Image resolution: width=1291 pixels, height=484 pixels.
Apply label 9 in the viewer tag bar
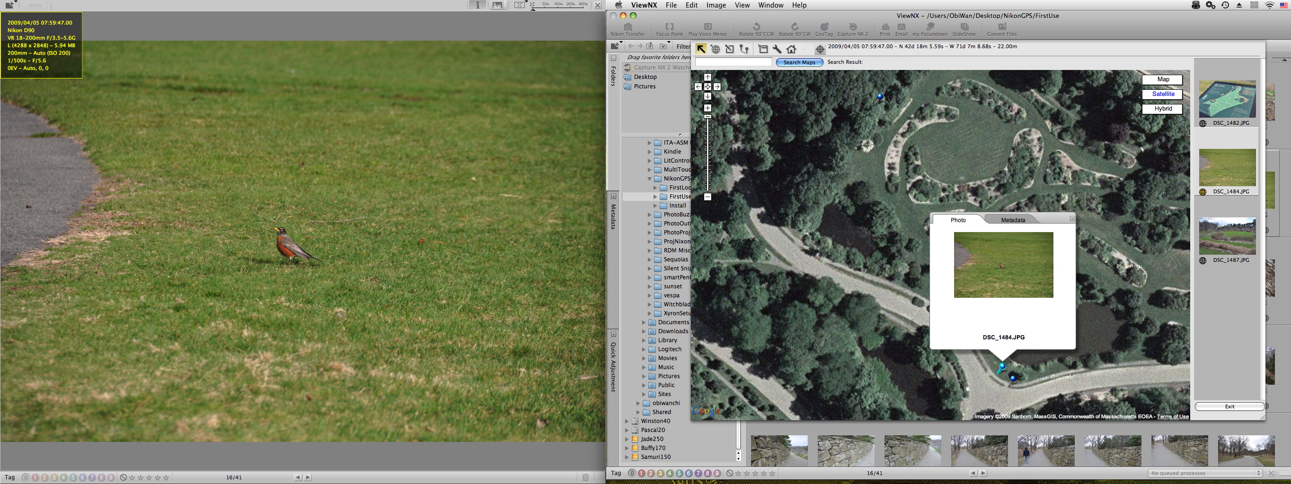pyautogui.click(x=110, y=477)
